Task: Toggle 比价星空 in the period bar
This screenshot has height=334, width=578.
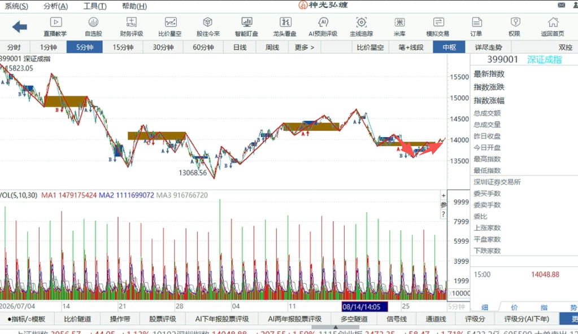Action: click(x=370, y=47)
